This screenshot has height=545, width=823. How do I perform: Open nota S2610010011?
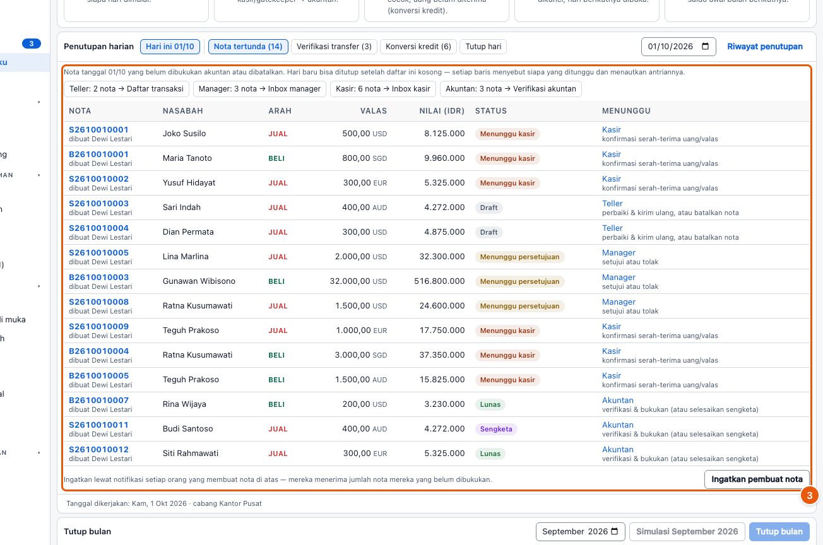click(98, 425)
